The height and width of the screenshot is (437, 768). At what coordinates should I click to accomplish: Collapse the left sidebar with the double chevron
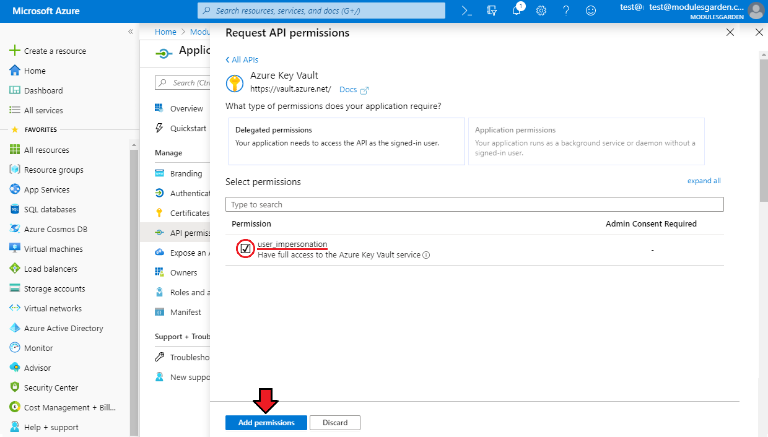(131, 32)
